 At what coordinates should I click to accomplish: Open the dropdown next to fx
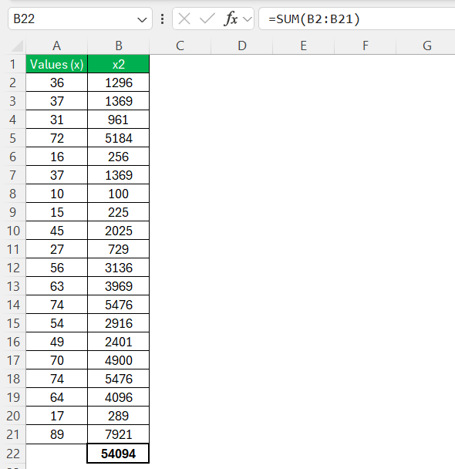(248, 19)
